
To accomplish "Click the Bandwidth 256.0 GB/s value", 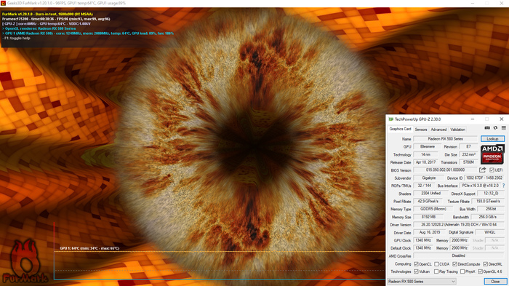I will pyautogui.click(x=487, y=217).
